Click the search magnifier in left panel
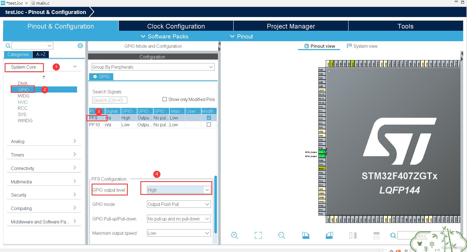467x252 pixels. click(8, 46)
